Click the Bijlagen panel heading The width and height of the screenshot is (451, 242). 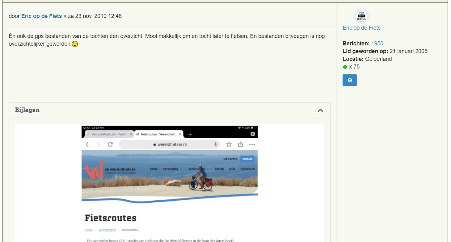point(27,110)
